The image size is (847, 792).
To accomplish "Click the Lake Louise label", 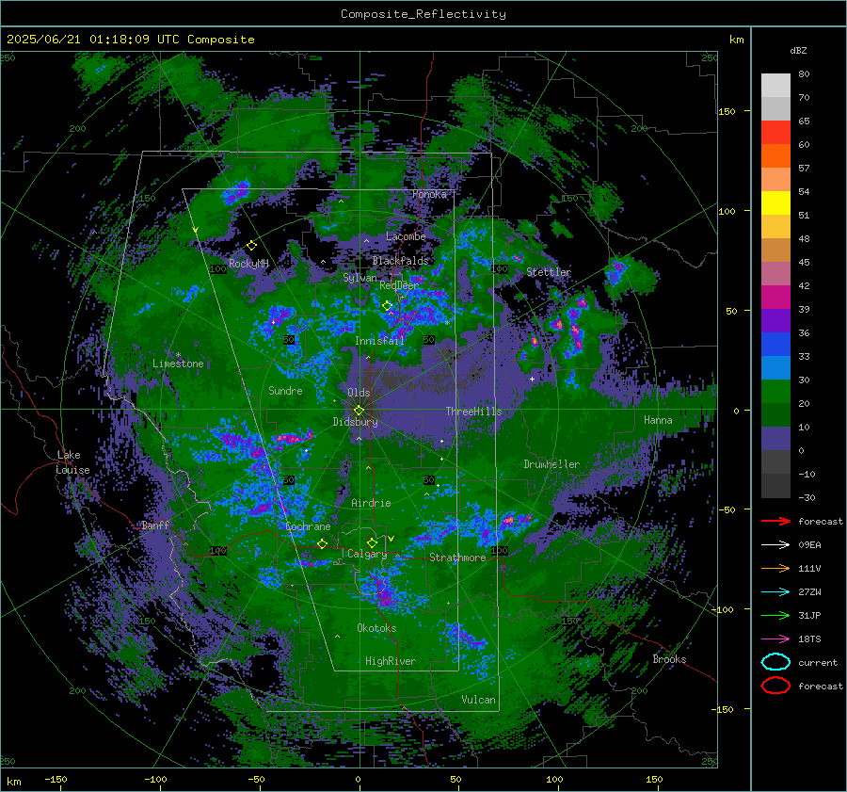I will pos(72,462).
